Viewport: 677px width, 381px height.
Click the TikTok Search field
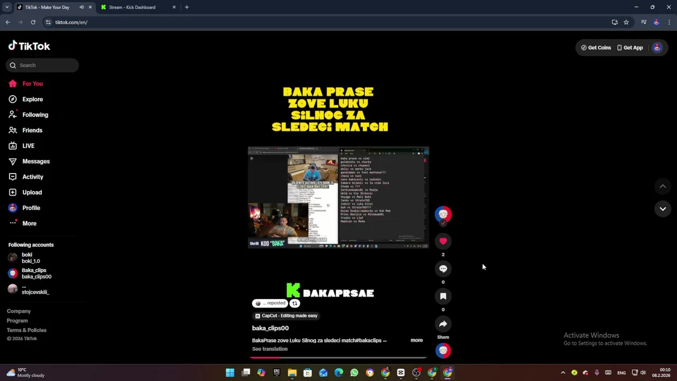tap(42, 65)
